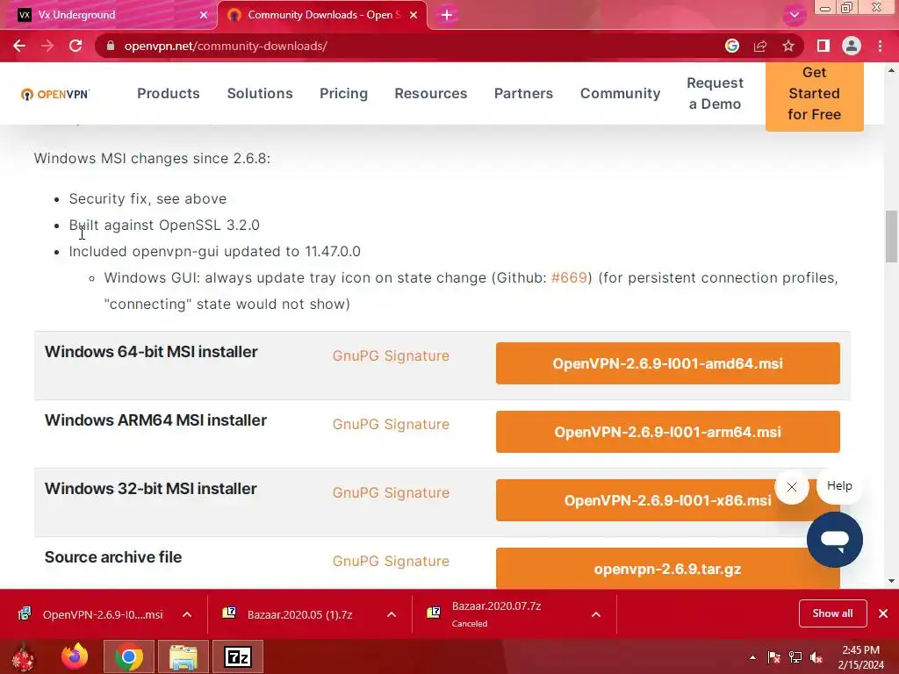899x674 pixels.
Task: Open Github issue #669 link
Action: coord(569,278)
